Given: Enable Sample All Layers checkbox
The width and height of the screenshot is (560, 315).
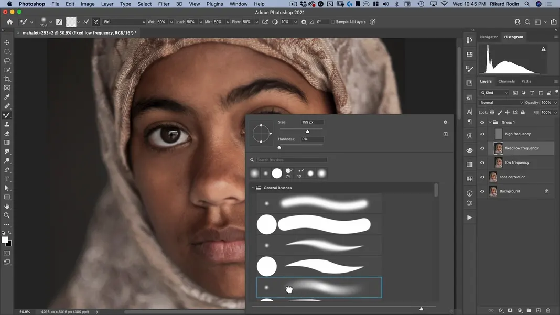Looking at the screenshot, I should point(333,22).
